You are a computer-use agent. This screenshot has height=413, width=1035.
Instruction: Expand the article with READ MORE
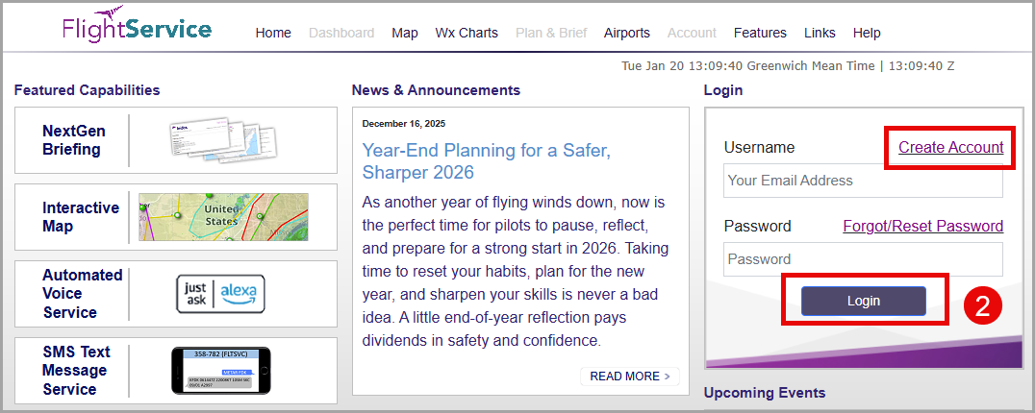[x=630, y=377]
